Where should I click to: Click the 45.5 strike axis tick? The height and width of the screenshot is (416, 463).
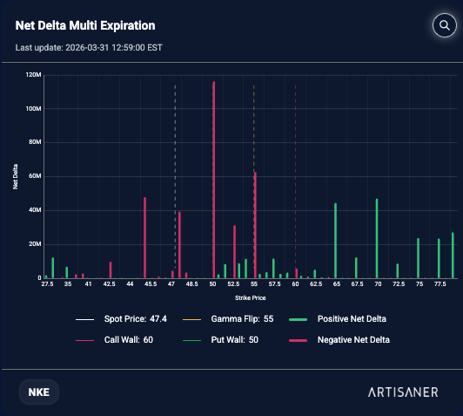(x=151, y=284)
